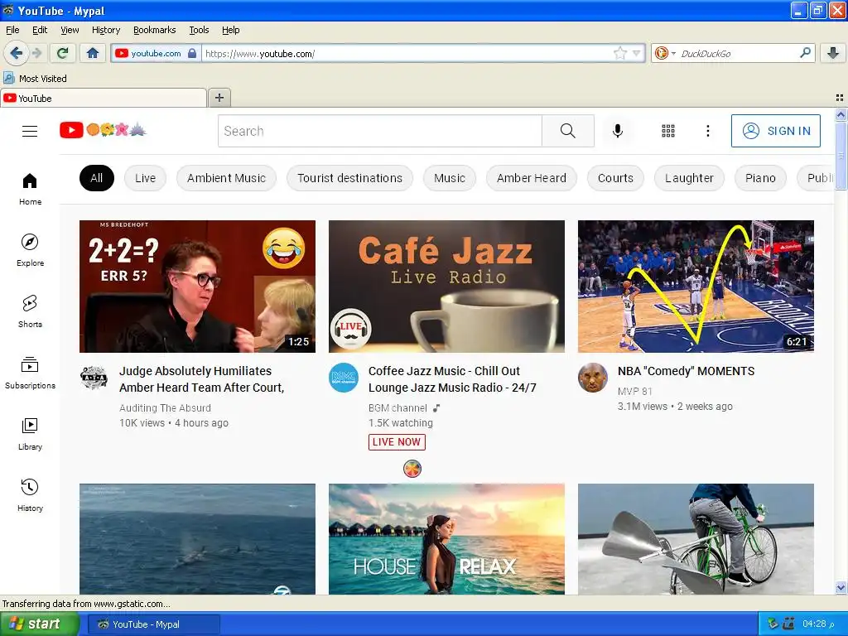
Task: Play the HOUSE RELAX thumbnail
Action: pyautogui.click(x=446, y=538)
